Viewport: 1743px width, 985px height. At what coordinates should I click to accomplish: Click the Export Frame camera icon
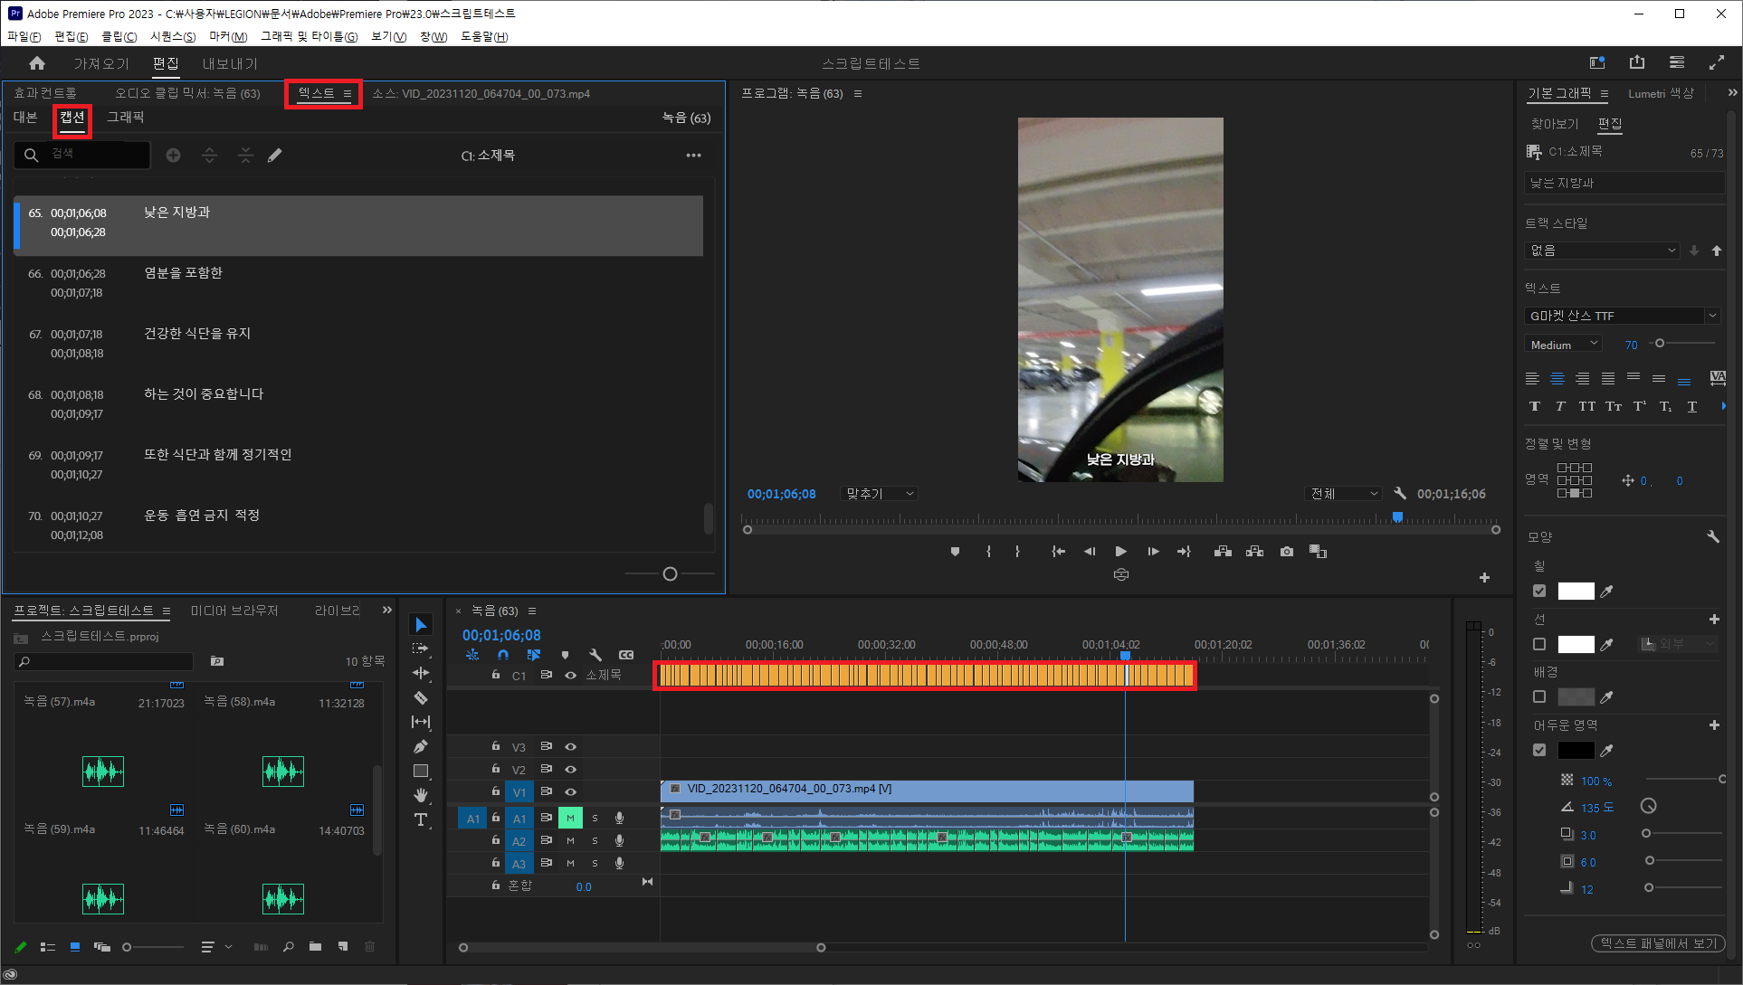1286,551
